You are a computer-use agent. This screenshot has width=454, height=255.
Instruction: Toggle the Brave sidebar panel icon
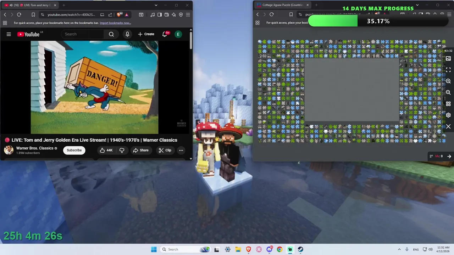coord(160,15)
